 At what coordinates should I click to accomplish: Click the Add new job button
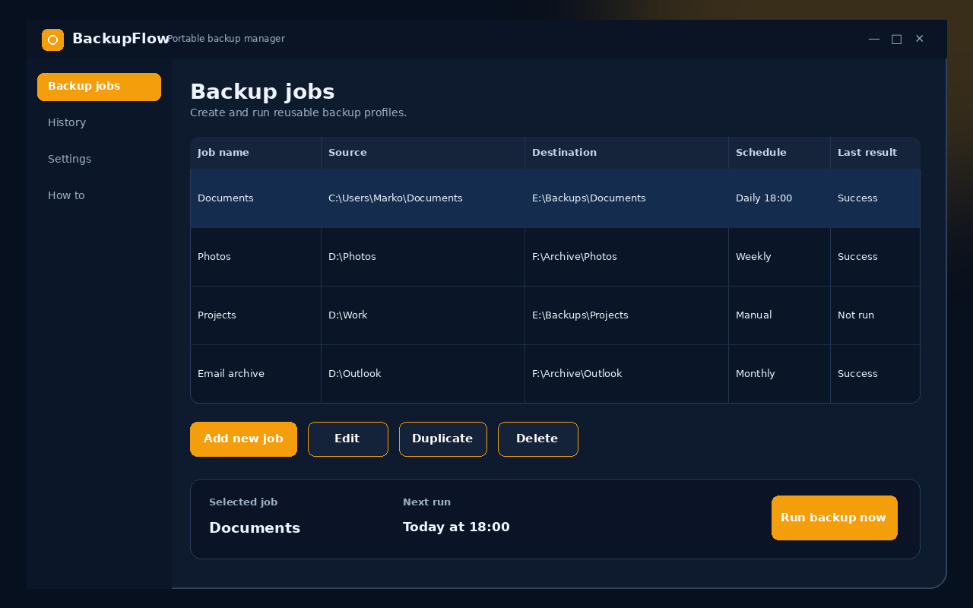[243, 439]
